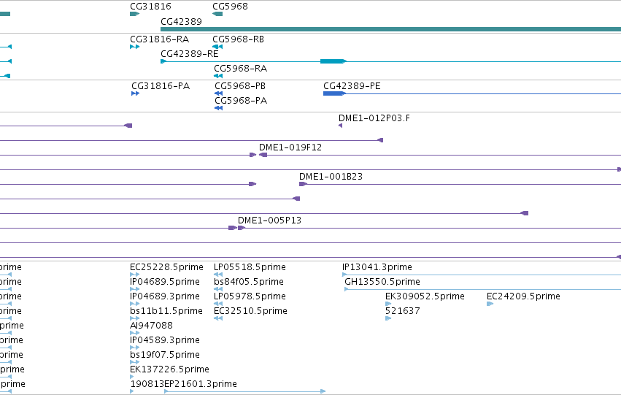This screenshot has height=395, width=621.
Task: Select the CG31816-PA protein label
Action: coord(161,86)
